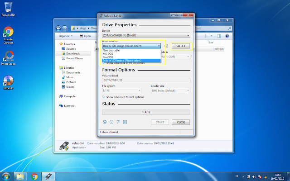The width and height of the screenshot is (290, 181).
Task: Click the Windows Start orb
Action: click(6, 177)
